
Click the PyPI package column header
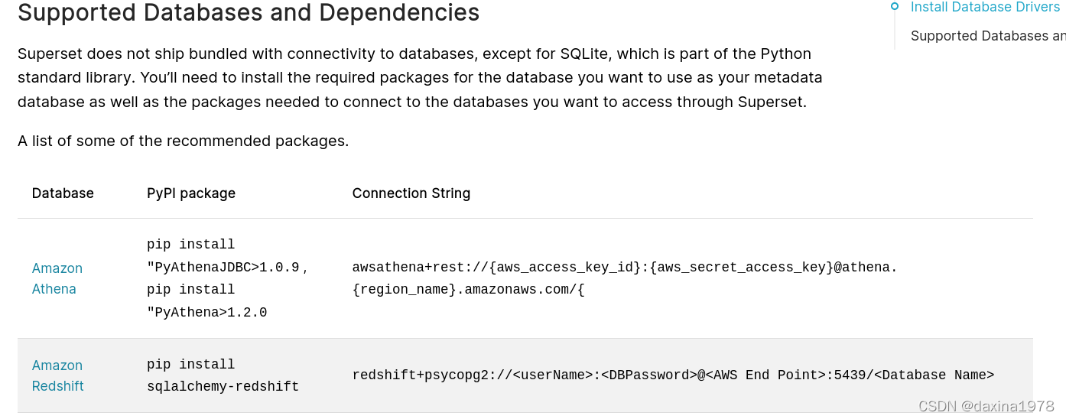(191, 193)
